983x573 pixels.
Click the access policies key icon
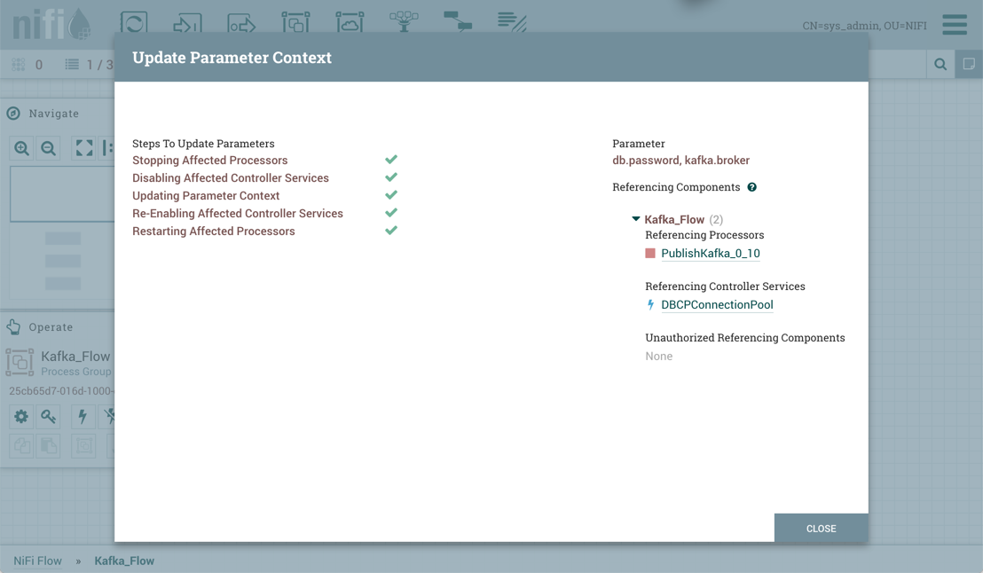[49, 416]
